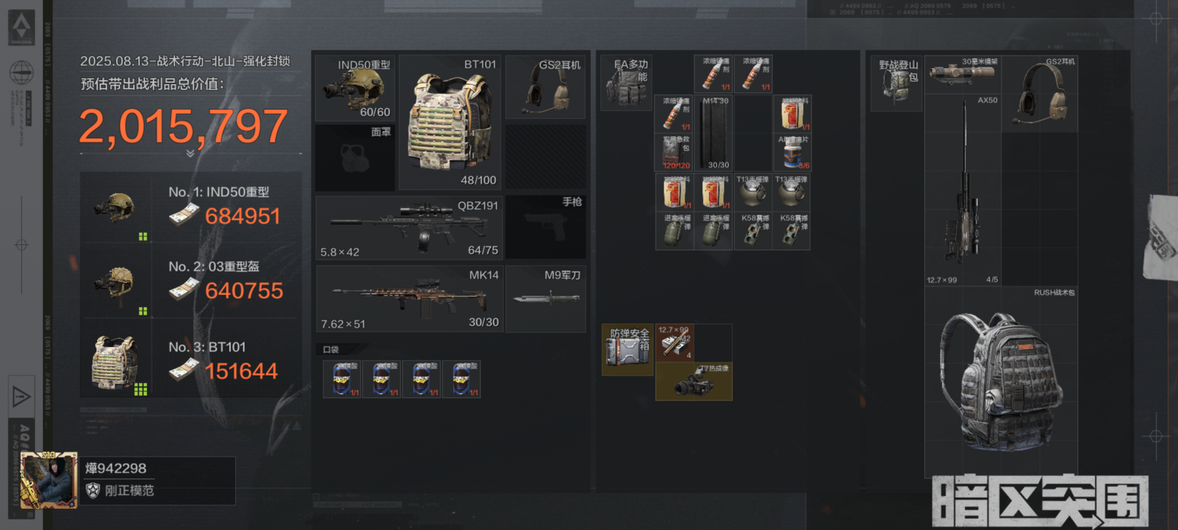
Task: Select the first aid kit showing 120/120
Action: [x=675, y=152]
